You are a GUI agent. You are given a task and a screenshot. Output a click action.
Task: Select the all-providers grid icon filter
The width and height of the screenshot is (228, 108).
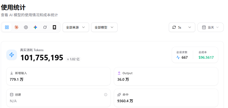click(7, 27)
